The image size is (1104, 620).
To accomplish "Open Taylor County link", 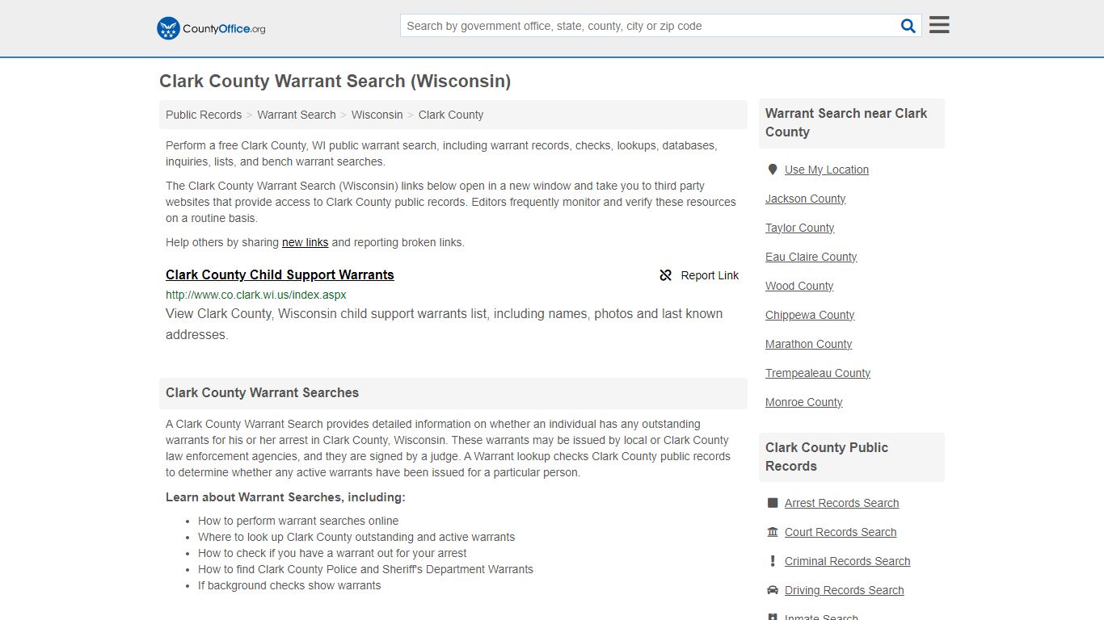I will point(800,228).
